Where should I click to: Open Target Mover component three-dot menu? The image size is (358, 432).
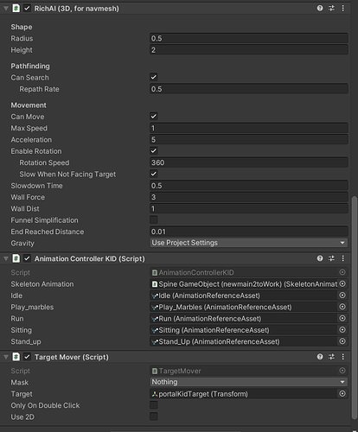tap(342, 357)
